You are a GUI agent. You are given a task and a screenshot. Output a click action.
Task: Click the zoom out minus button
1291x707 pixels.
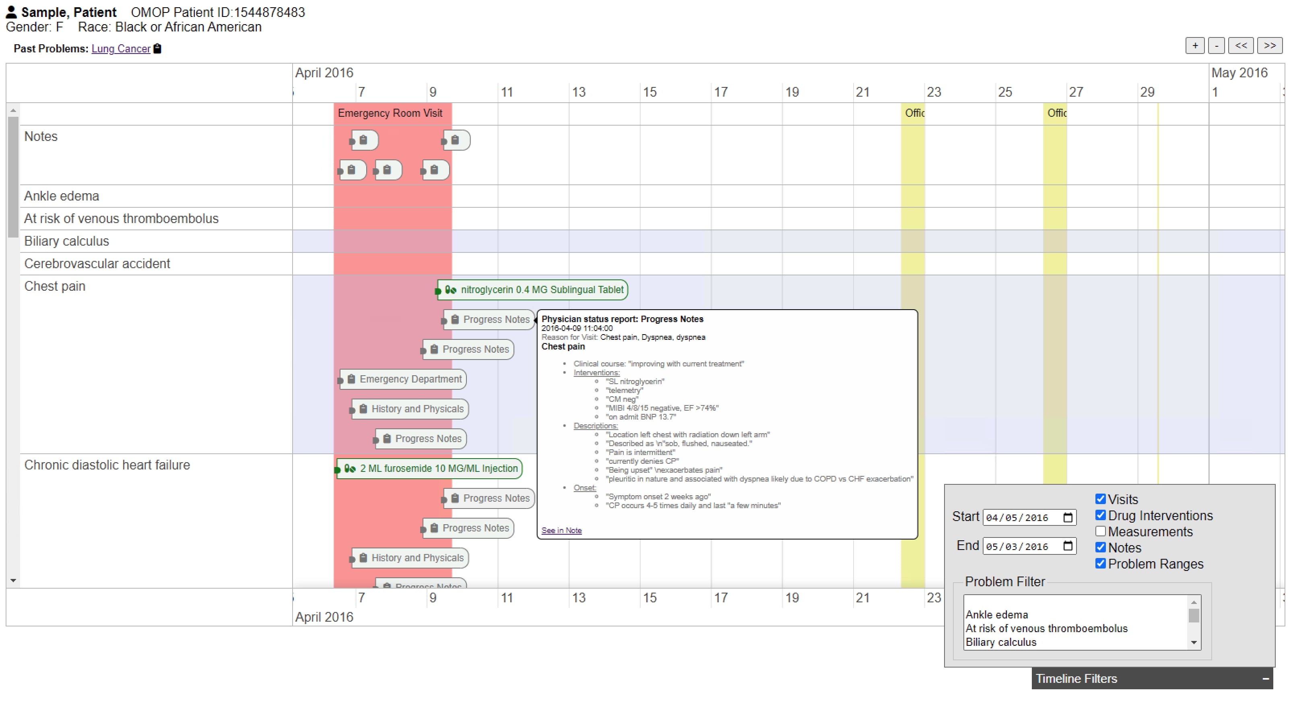(x=1216, y=45)
